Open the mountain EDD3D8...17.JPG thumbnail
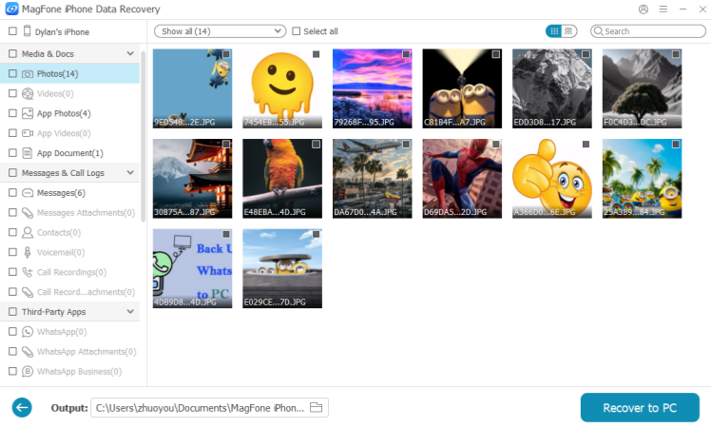Image resolution: width=711 pixels, height=428 pixels. (552, 88)
